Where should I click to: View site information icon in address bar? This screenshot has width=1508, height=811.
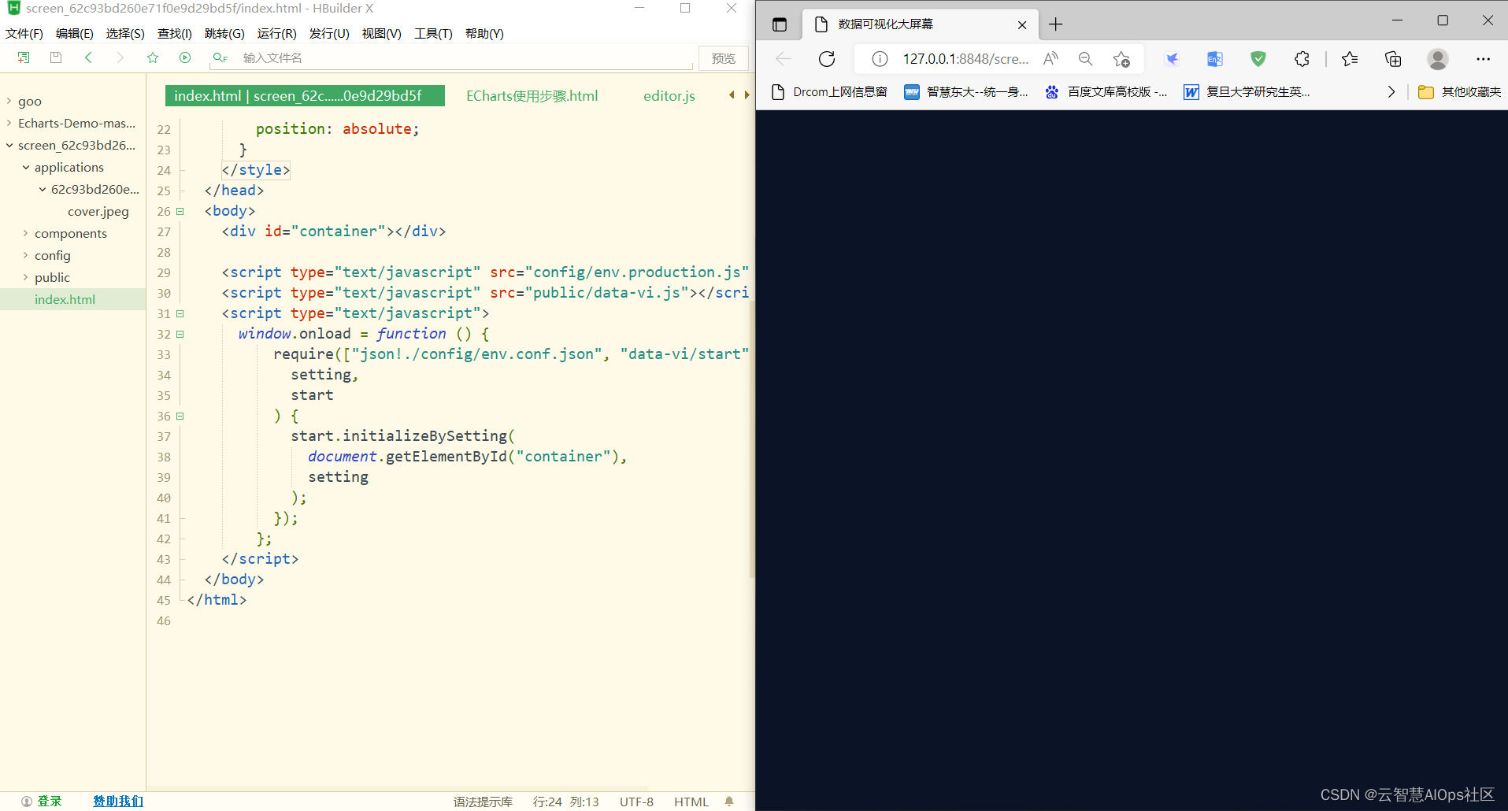tap(880, 59)
